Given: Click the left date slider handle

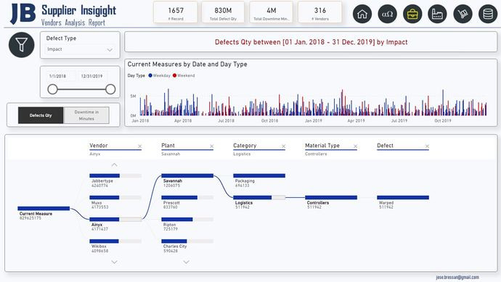Looking at the screenshot, I should 52,89.
